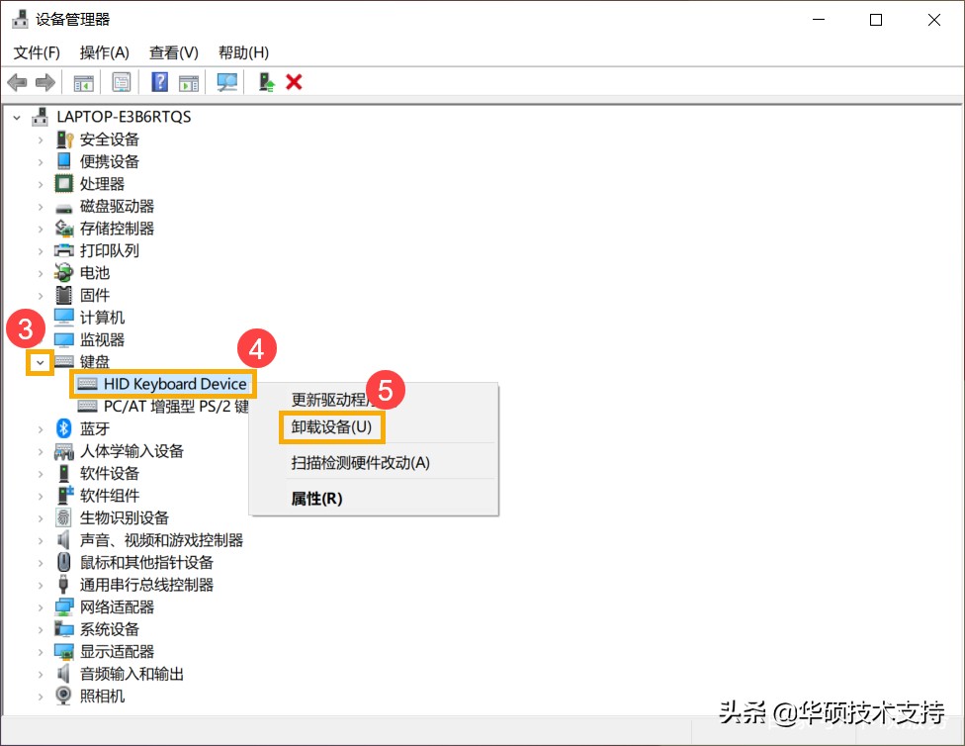Click the update driver toolbar icon
This screenshot has width=965, height=746.
coord(265,82)
